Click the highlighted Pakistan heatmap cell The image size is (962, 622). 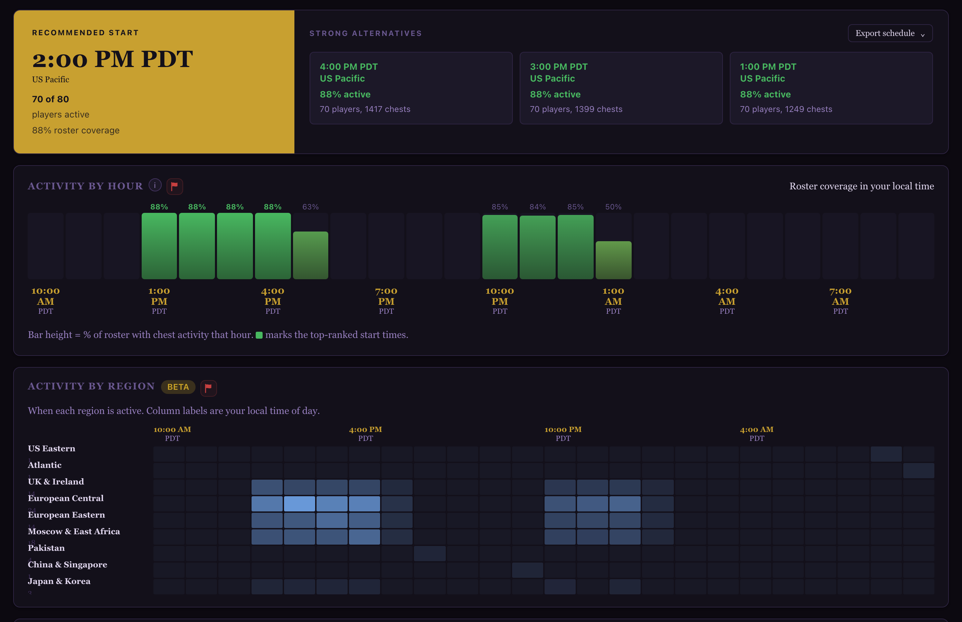tap(430, 553)
